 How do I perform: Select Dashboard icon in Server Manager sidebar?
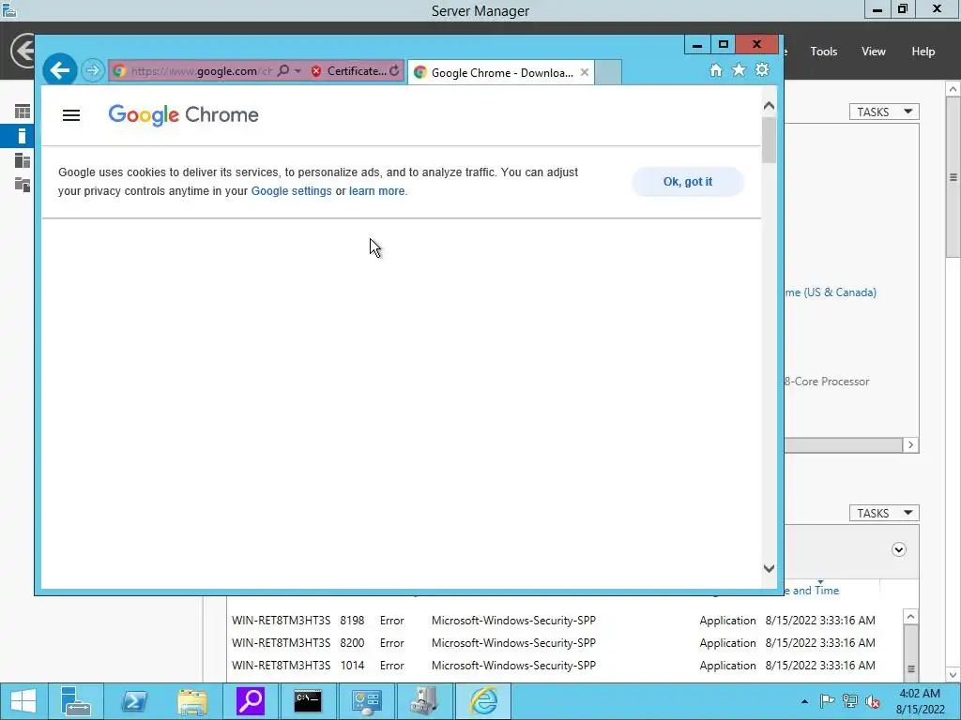click(x=23, y=112)
